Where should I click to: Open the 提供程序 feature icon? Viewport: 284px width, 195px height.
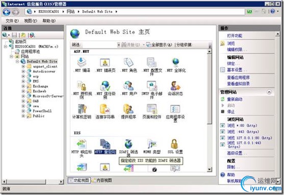(x=129, y=111)
